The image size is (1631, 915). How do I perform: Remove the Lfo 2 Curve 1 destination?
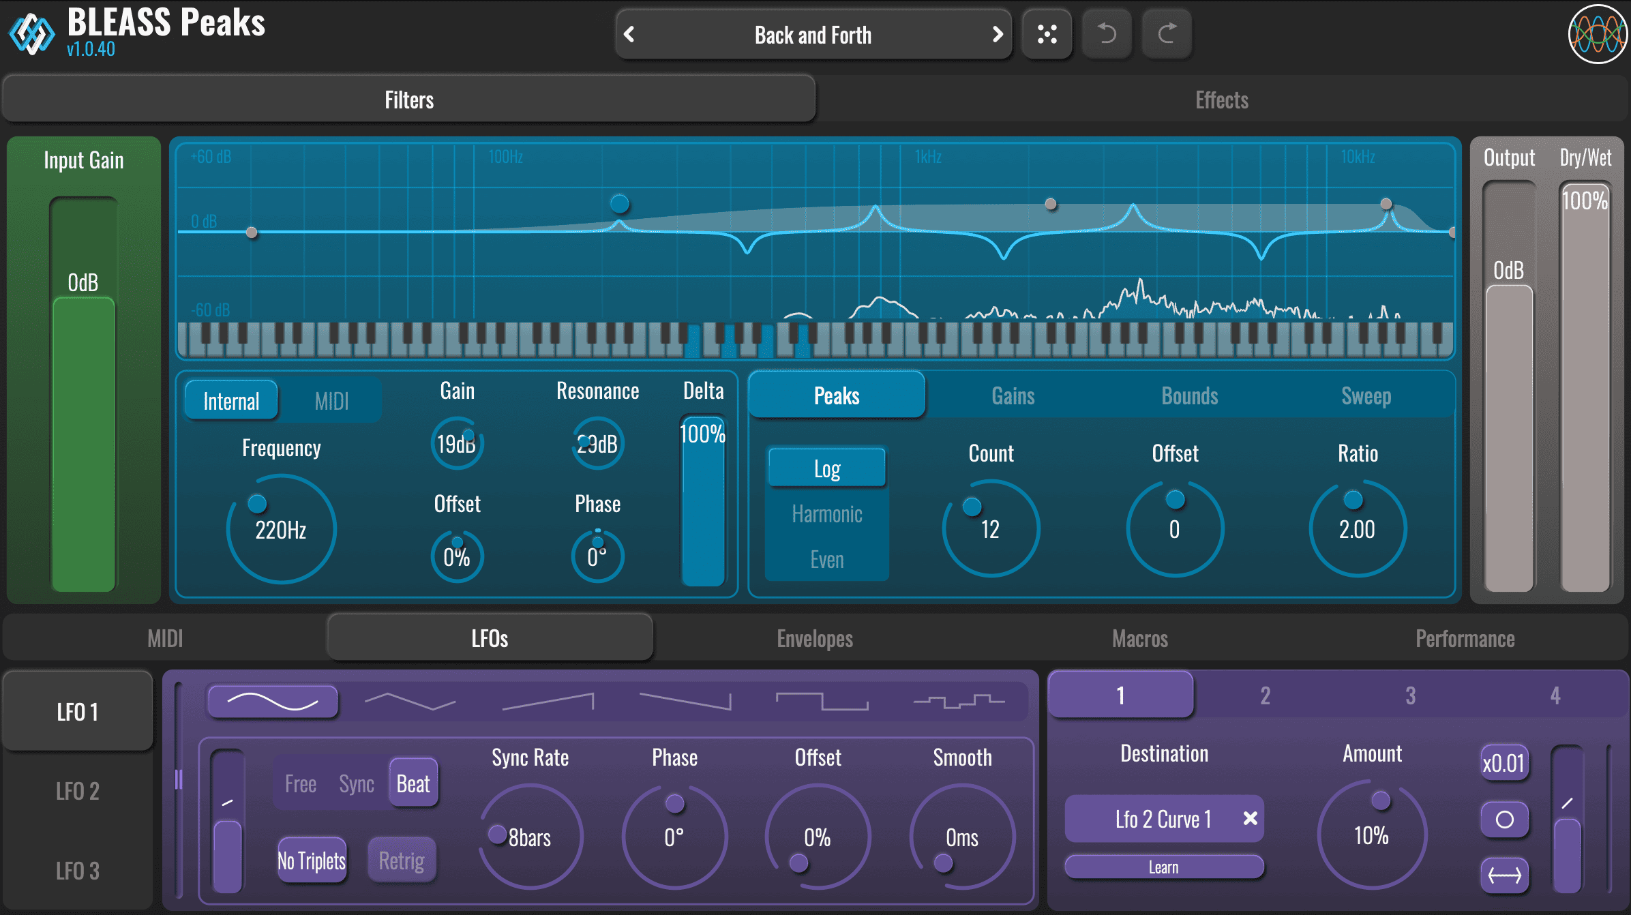coord(1250,818)
